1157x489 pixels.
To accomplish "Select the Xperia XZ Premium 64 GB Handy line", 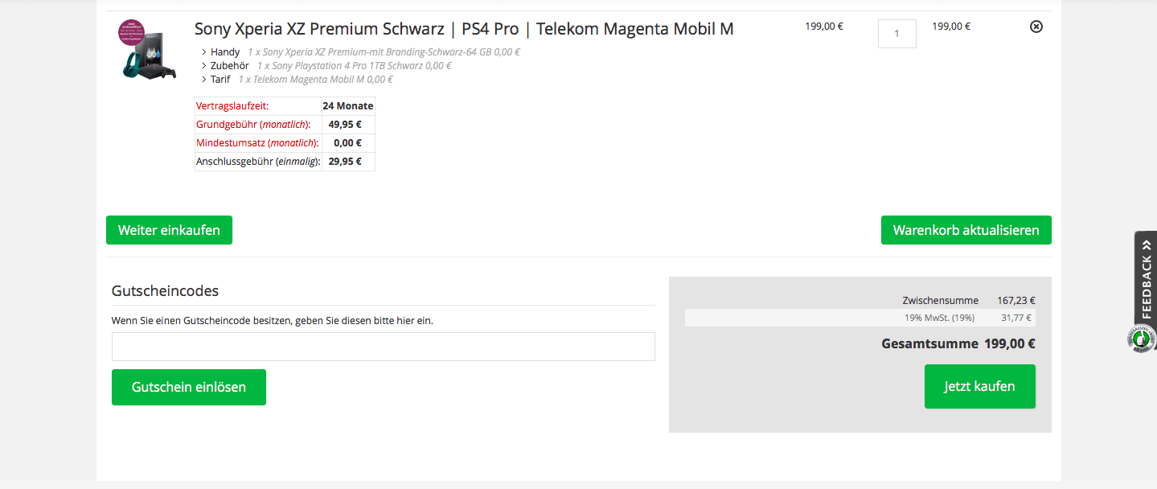I will [384, 52].
